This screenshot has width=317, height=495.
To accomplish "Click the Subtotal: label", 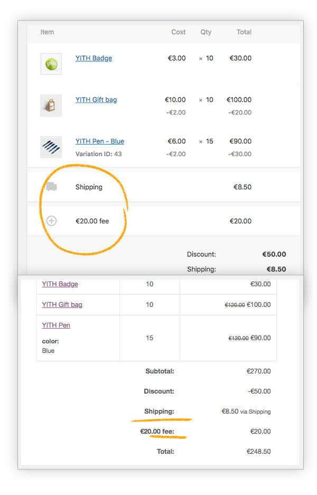I will [x=160, y=371].
